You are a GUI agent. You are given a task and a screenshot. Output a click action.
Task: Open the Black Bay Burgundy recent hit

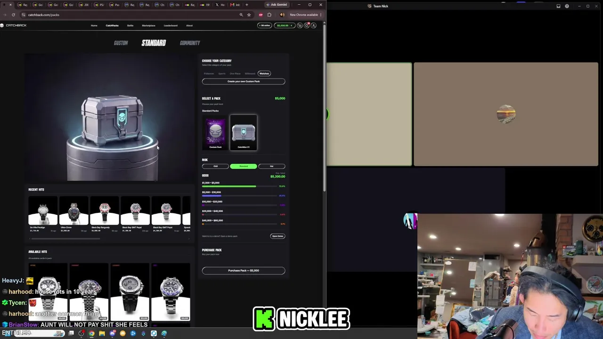point(105,214)
